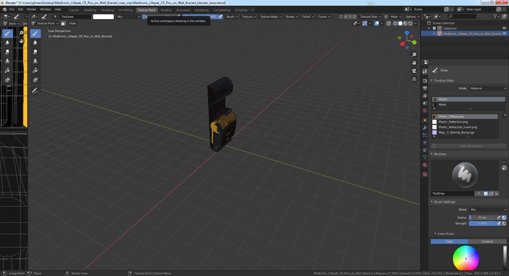
Task: Collapse the Brushes panel
Action: pyautogui.click(x=432, y=154)
